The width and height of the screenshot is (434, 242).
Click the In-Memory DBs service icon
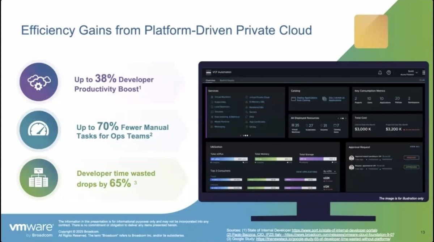(x=246, y=102)
